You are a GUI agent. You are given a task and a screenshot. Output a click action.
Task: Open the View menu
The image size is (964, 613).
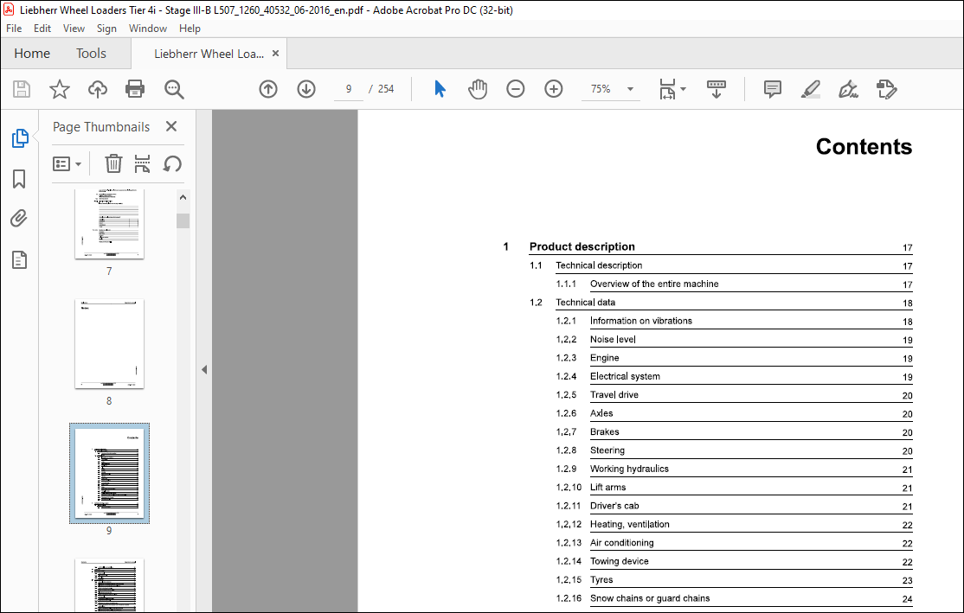click(x=74, y=29)
